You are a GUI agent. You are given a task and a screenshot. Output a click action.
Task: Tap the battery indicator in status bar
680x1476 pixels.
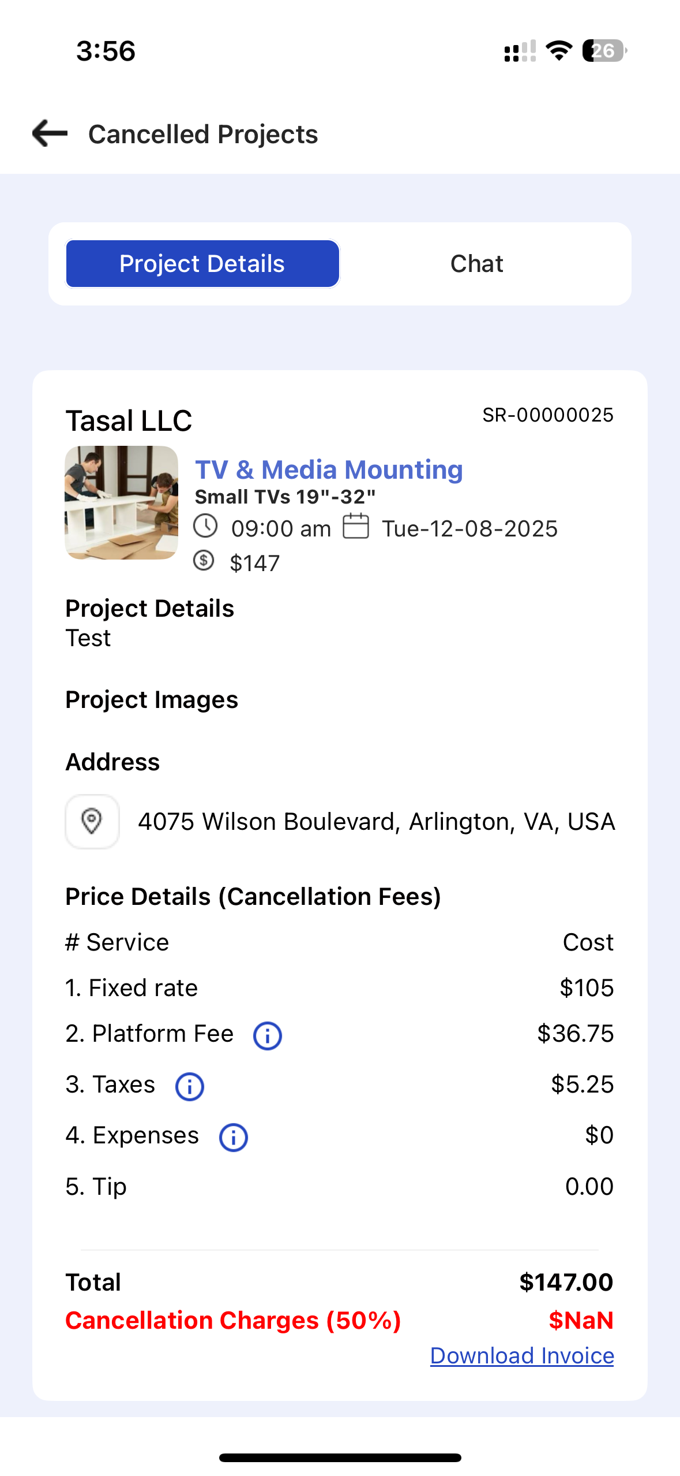point(604,51)
